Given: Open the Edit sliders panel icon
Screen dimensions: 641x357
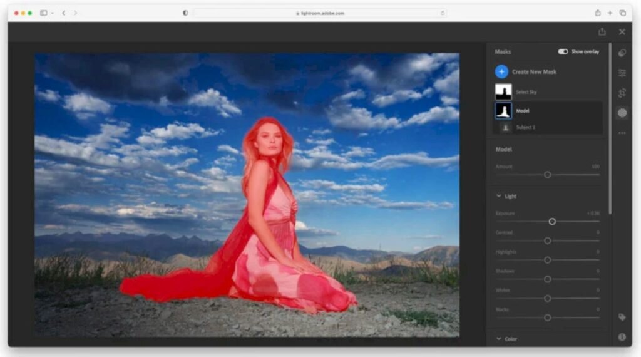Looking at the screenshot, I should pos(622,73).
